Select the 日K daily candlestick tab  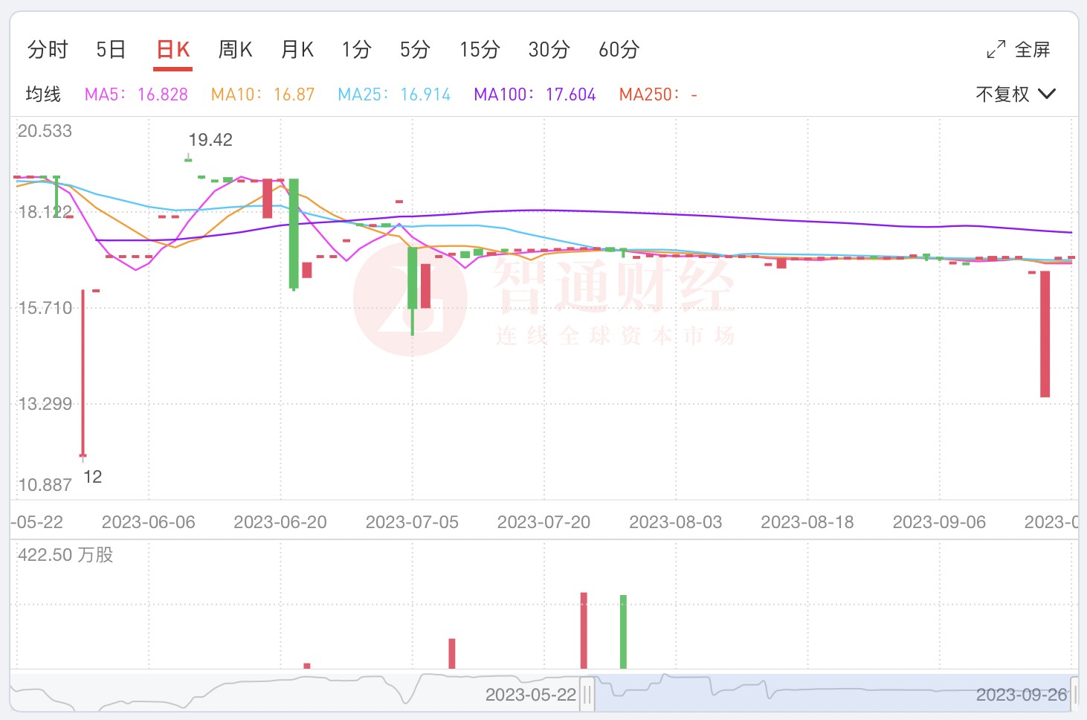pos(172,50)
